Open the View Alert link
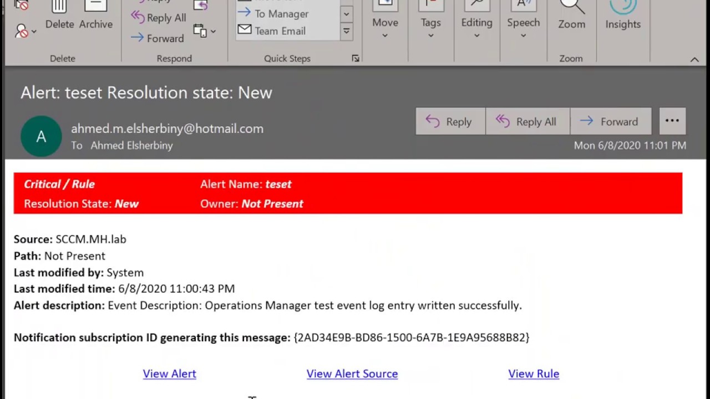This screenshot has width=710, height=399. click(x=170, y=374)
